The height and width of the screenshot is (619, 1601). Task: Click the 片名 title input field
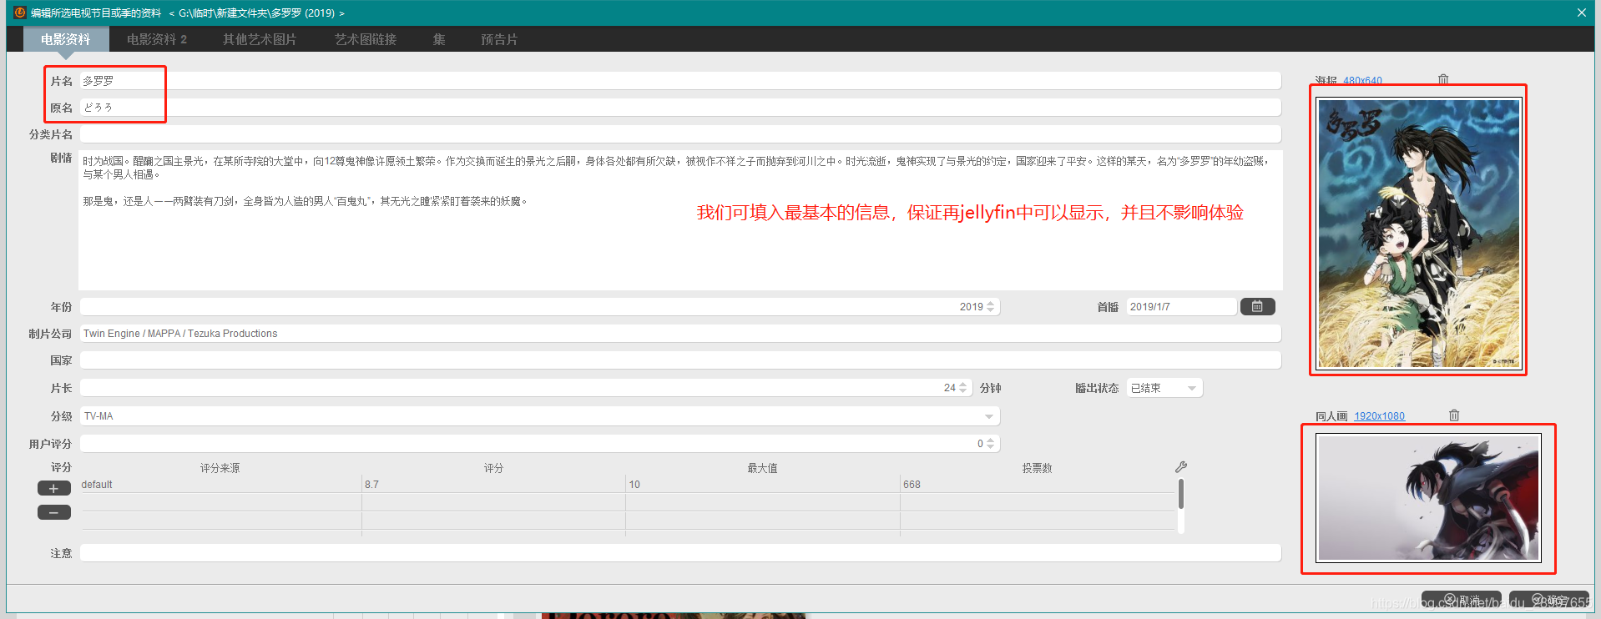coord(680,81)
